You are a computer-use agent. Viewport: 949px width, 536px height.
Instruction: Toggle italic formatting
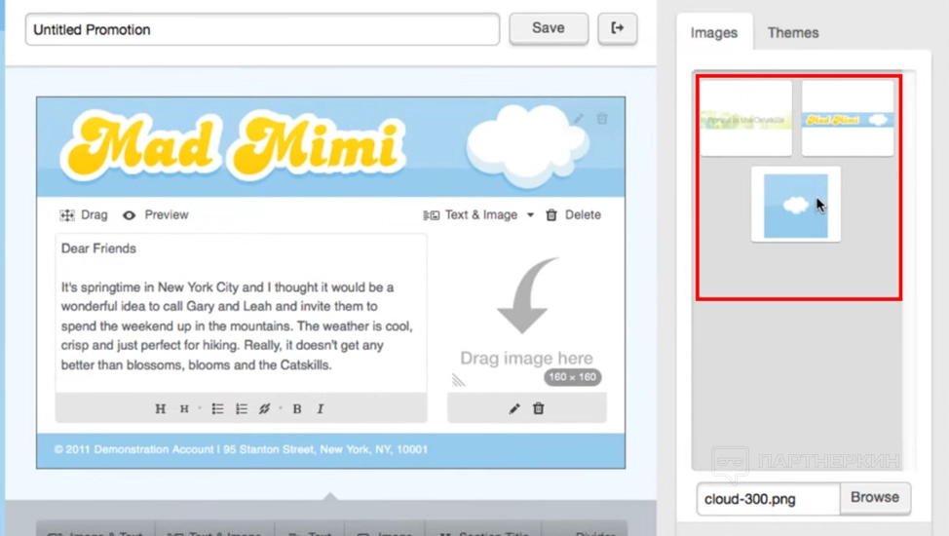(321, 408)
